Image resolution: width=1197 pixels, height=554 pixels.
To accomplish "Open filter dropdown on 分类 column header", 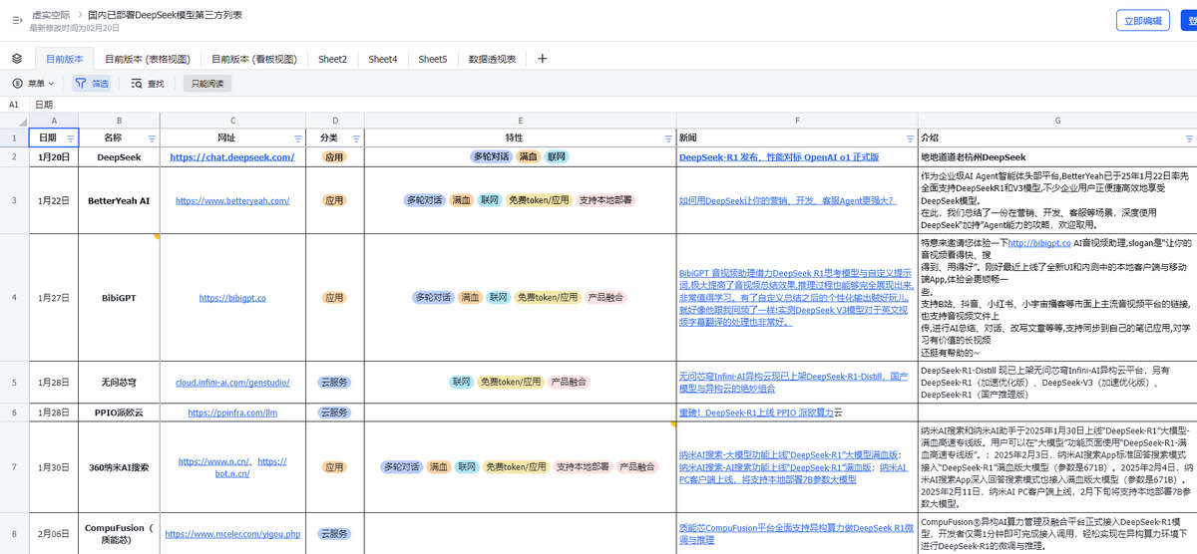I will pyautogui.click(x=356, y=138).
